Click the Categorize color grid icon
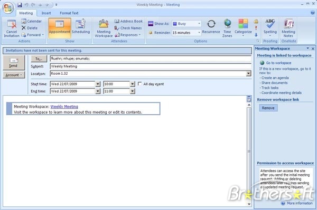This screenshot has width=317, height=210. tap(243, 24)
